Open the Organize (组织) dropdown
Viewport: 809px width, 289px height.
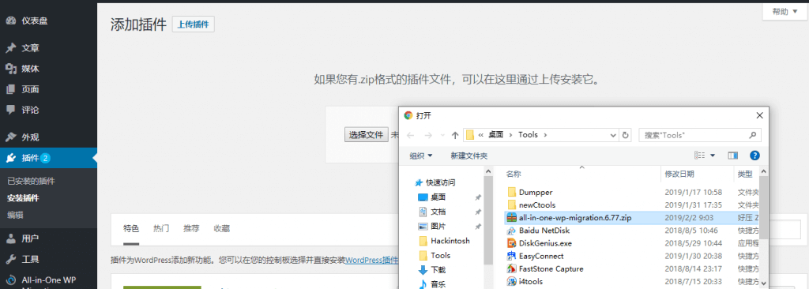pyautogui.click(x=421, y=156)
